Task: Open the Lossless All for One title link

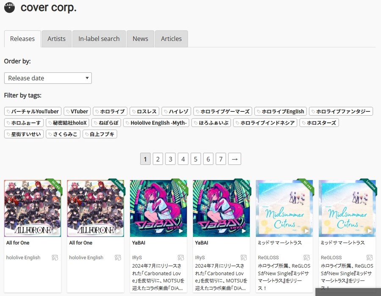Action: 81,243
